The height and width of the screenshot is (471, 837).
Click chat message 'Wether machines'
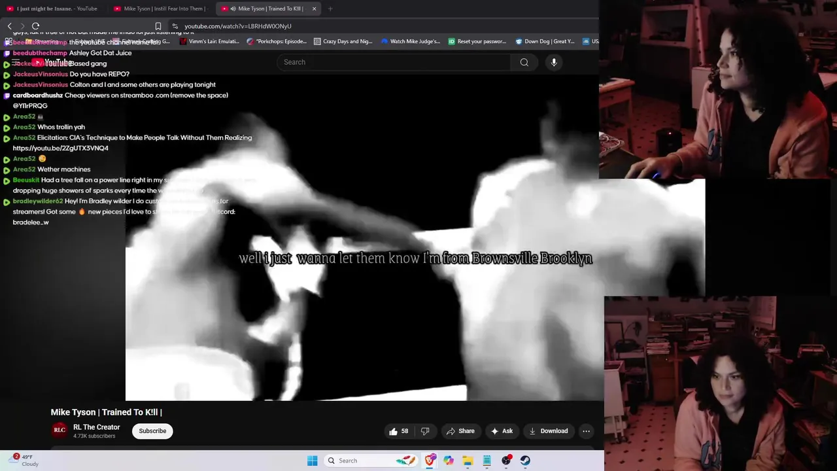[63, 169]
